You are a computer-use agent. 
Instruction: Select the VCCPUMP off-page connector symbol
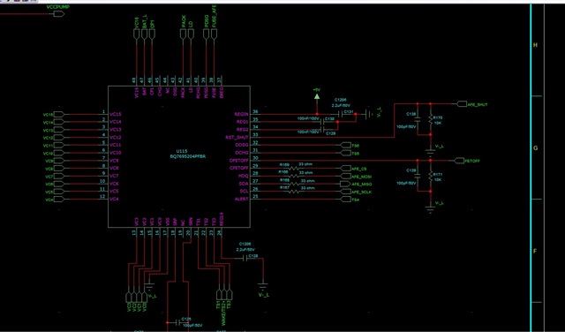pos(59,14)
